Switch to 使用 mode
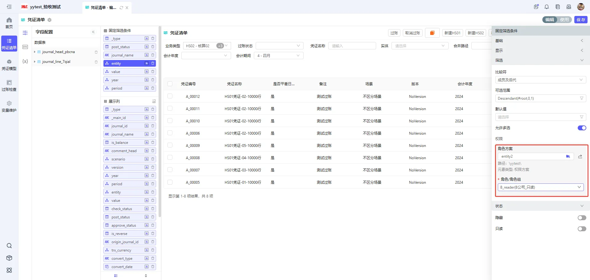Viewport: 590px width, 280px height. (564, 20)
